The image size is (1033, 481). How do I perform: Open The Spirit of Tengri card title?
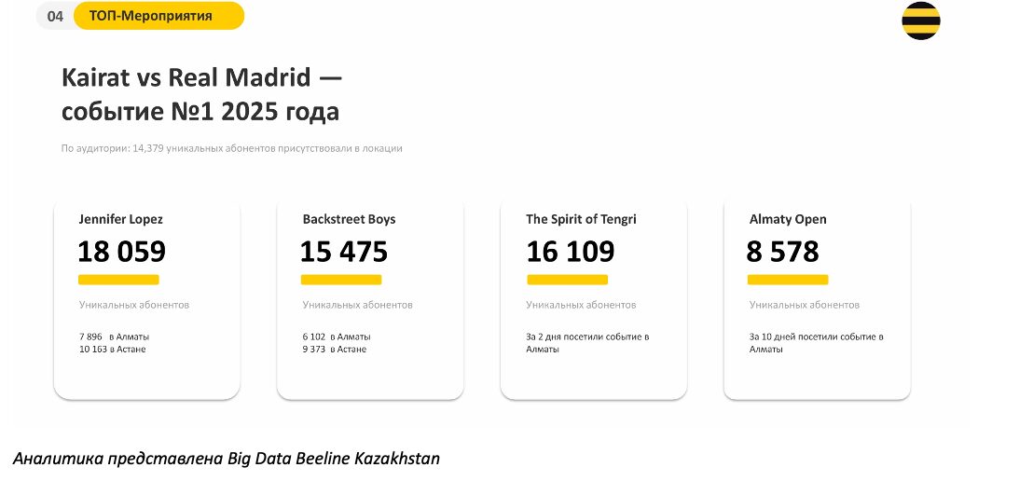pos(581,219)
